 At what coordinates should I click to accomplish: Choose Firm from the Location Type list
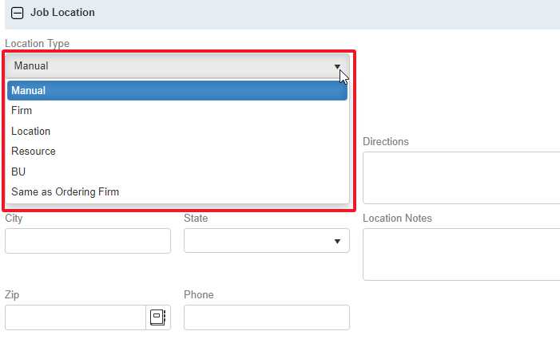[22, 111]
